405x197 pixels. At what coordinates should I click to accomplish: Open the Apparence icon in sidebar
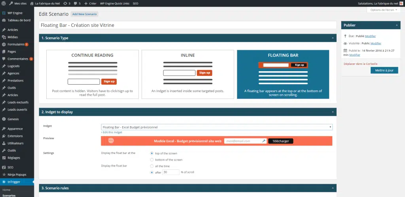coord(4,129)
